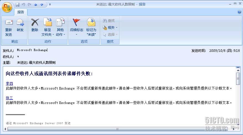Resend the message with 重新发送
This screenshot has height=135, width=243.
pos(9,28)
